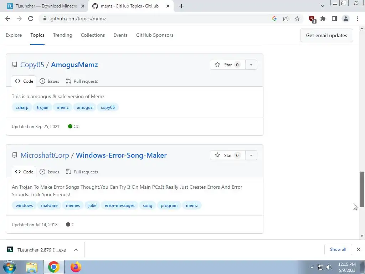Click the browser forward arrow

pos(19,19)
